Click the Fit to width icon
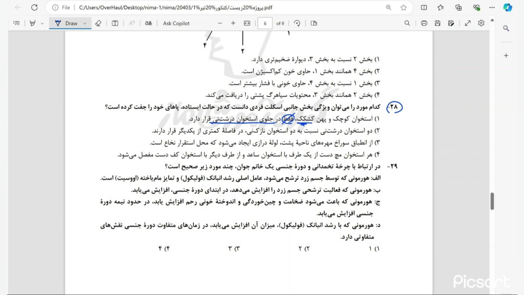This screenshot has height=295, width=524. 247,23
